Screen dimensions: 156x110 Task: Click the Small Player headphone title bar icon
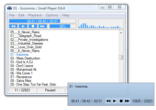pos(10,8)
